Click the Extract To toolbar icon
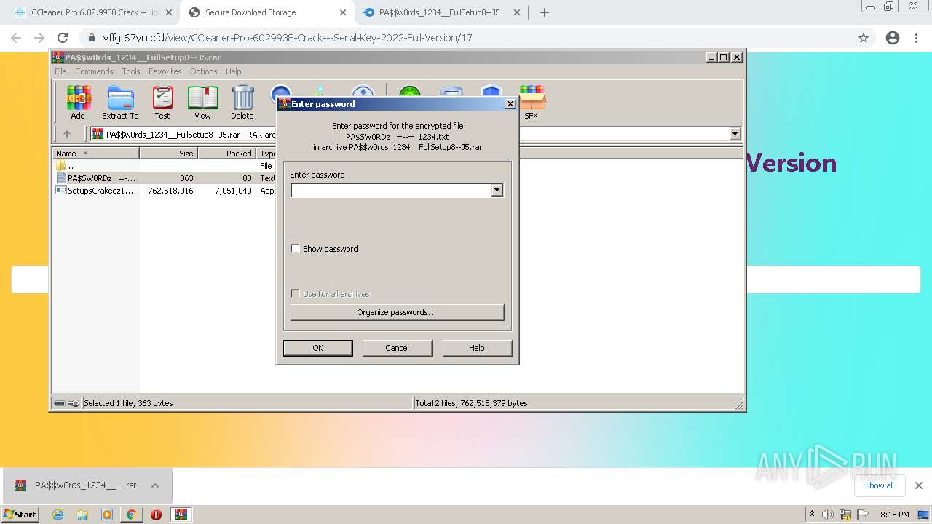 [120, 102]
